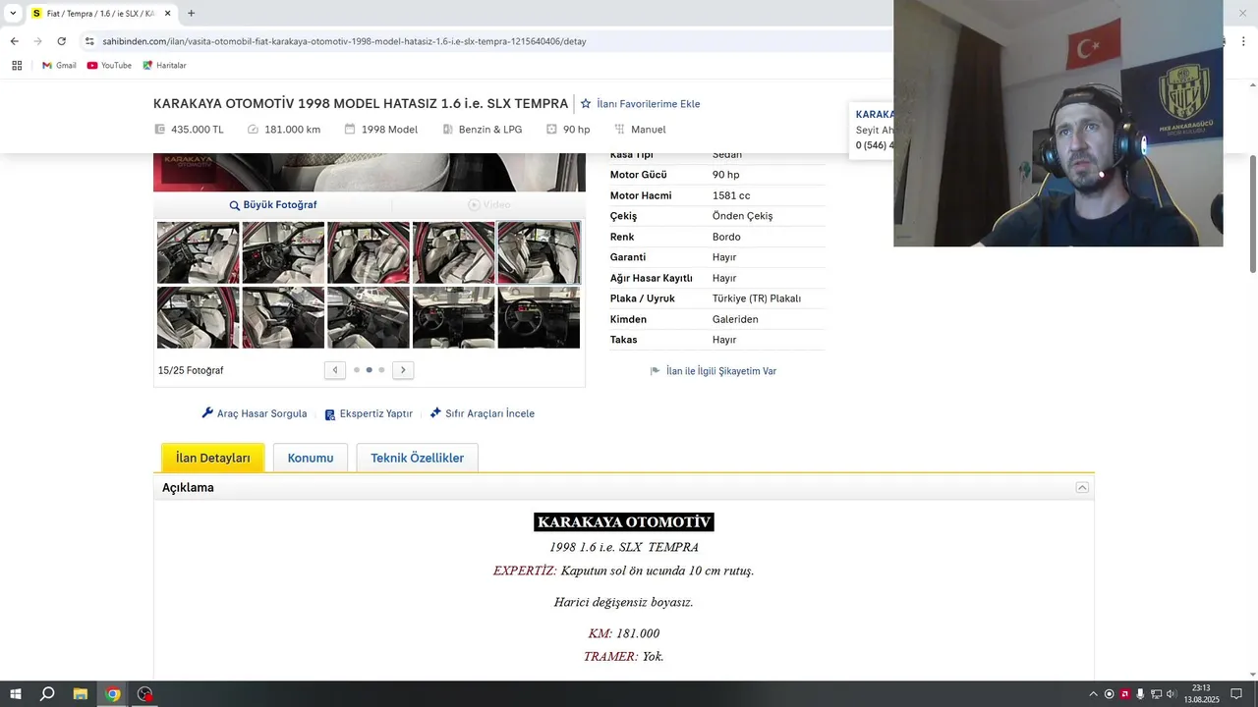Open taskbar volume control icon
Image resolution: width=1258 pixels, height=707 pixels.
click(x=1172, y=694)
